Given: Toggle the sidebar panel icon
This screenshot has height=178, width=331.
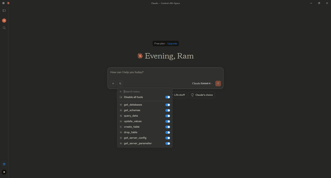Looking at the screenshot, I should coord(4,11).
